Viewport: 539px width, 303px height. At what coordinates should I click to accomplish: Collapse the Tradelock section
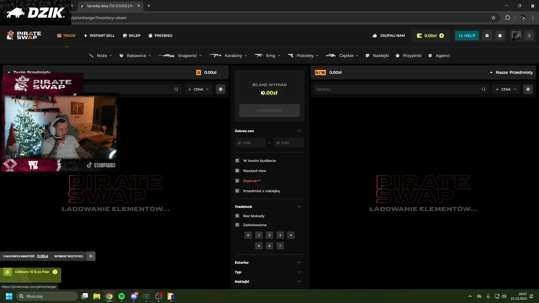[299, 207]
